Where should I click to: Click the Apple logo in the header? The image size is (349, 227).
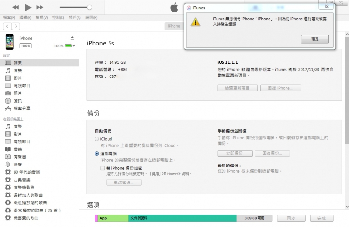pyautogui.click(x=174, y=8)
